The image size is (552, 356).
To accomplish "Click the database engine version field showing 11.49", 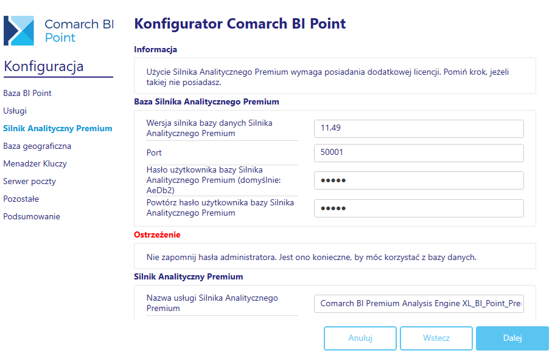I will pyautogui.click(x=419, y=129).
